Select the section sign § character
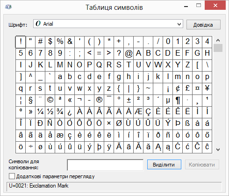The width and height of the screenshot is (229, 196). [x=30, y=100]
